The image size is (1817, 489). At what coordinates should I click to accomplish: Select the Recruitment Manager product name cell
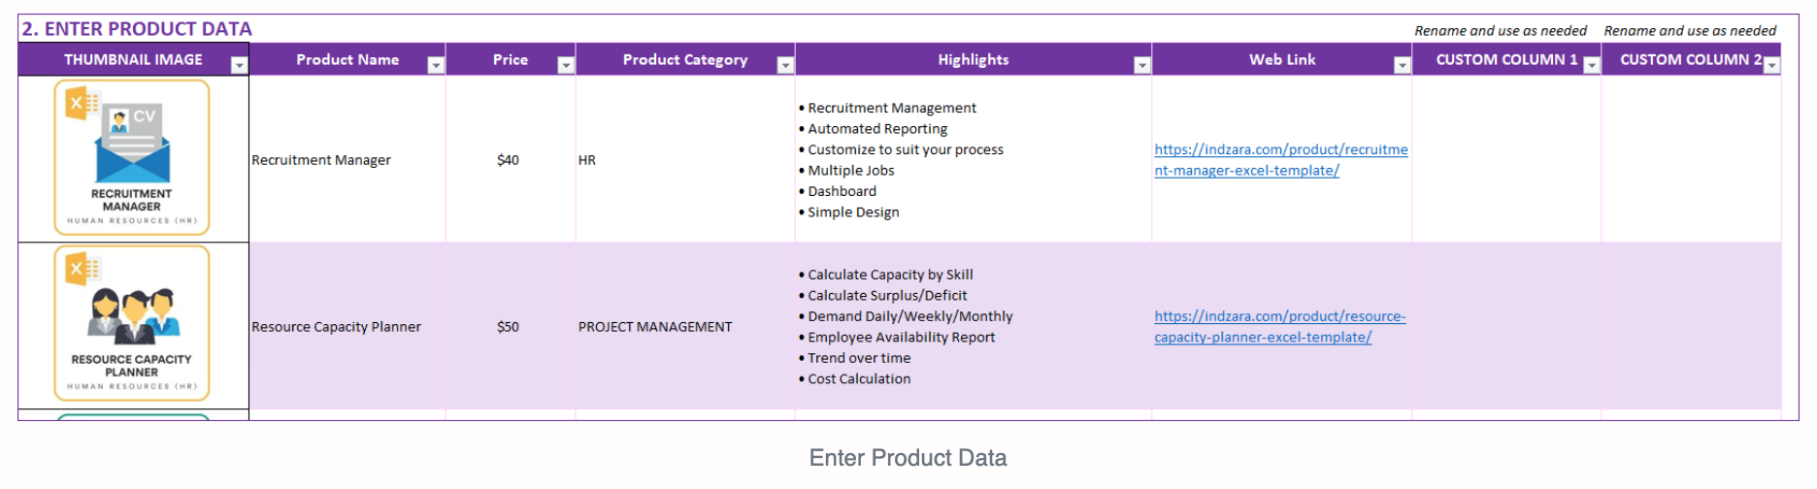[347, 160]
